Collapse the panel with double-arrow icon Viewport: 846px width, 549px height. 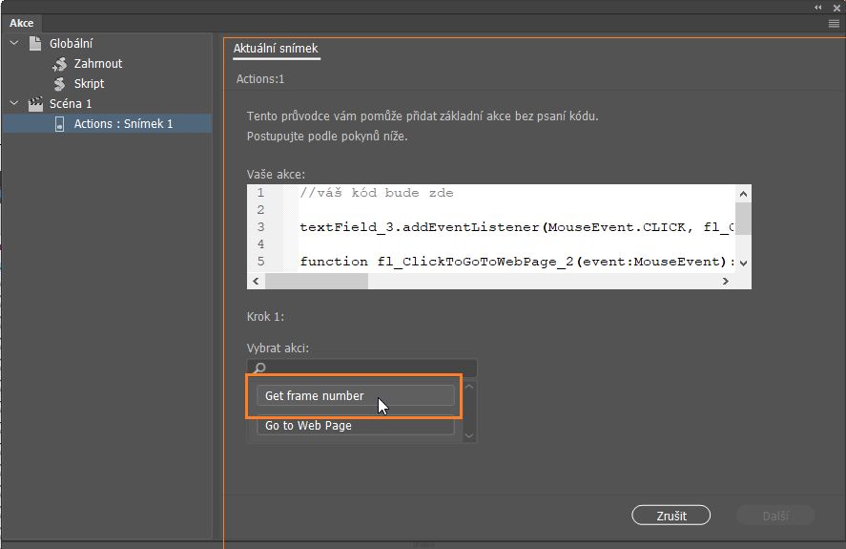(x=818, y=7)
